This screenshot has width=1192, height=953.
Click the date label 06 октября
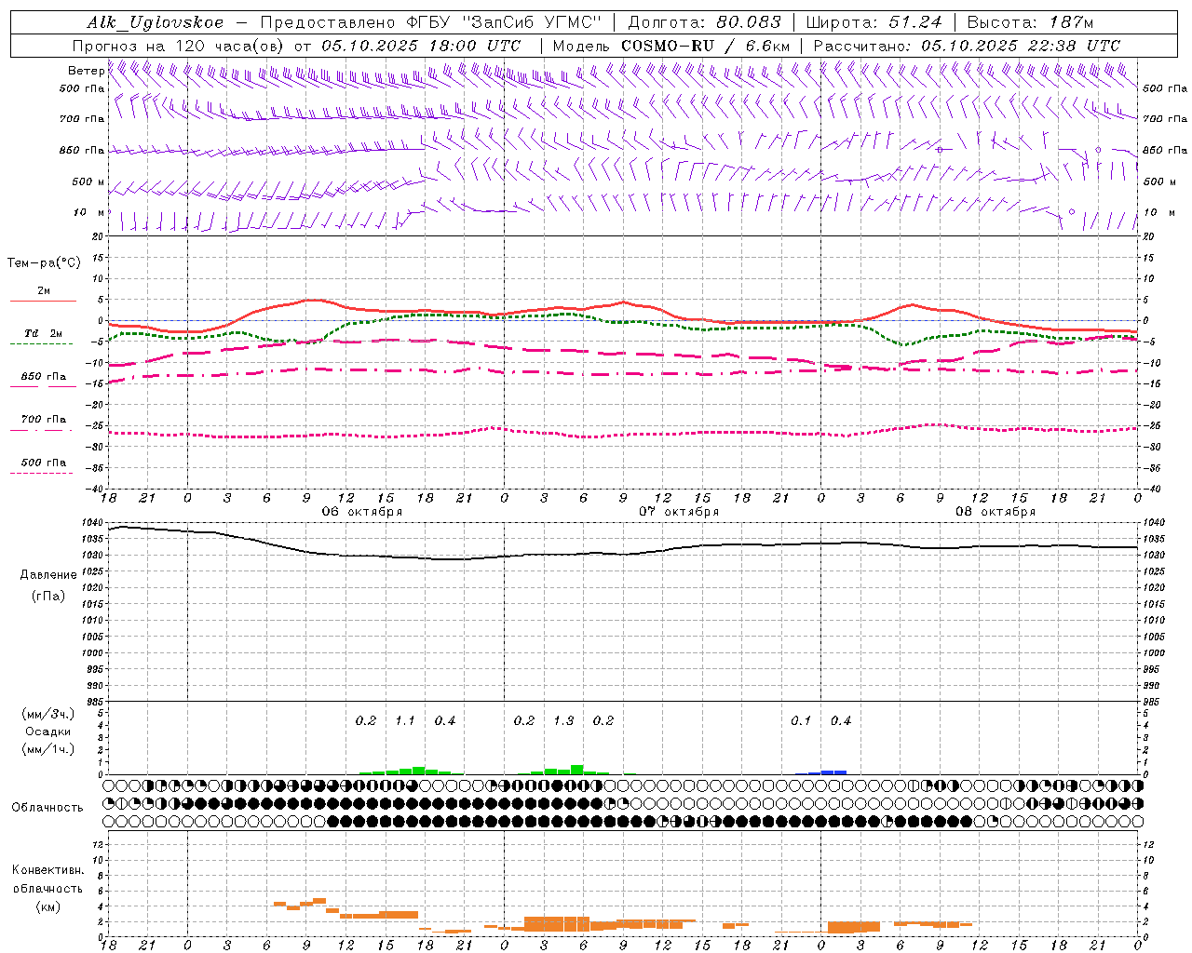tap(362, 511)
